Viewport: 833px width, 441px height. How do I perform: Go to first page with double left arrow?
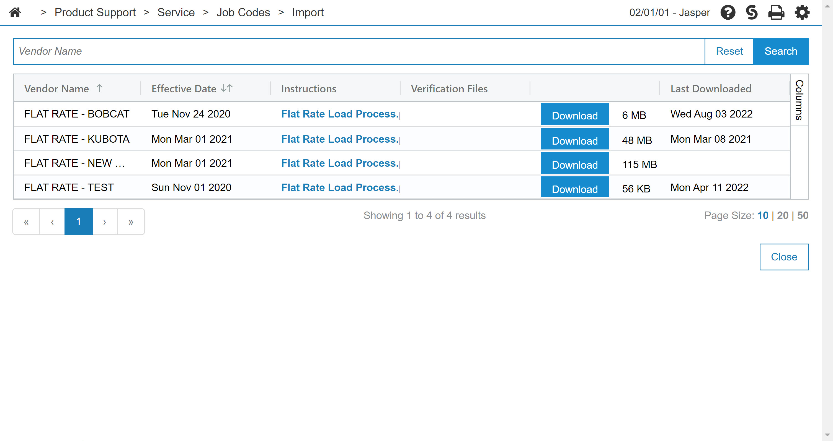(x=26, y=222)
